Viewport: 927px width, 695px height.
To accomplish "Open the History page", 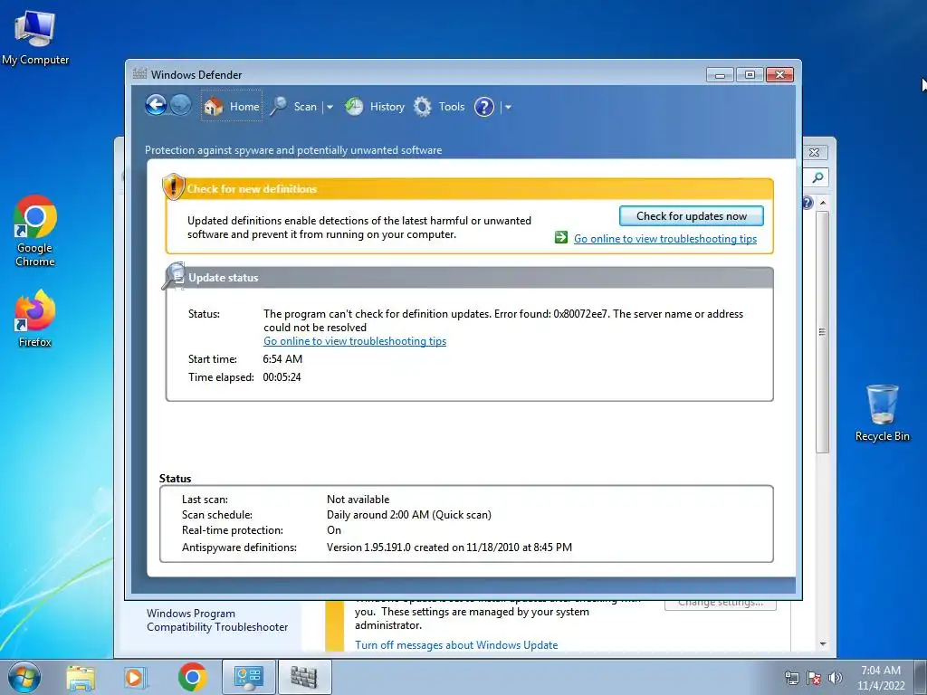I will click(x=375, y=107).
